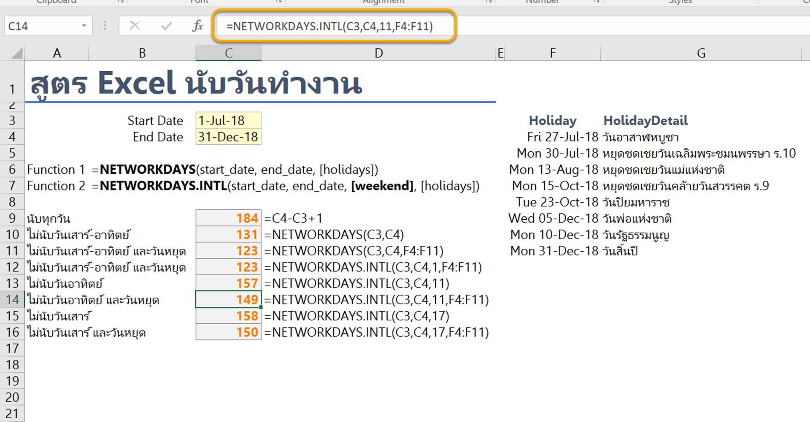Select the cell with value 158
This screenshot has width=810, height=422.
[228, 316]
